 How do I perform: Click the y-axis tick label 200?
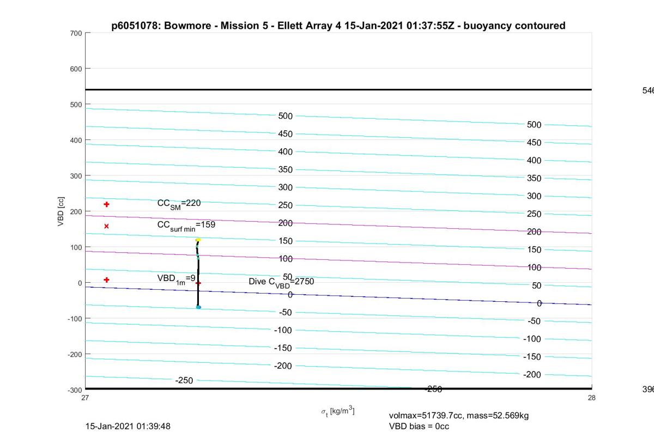[76, 211]
